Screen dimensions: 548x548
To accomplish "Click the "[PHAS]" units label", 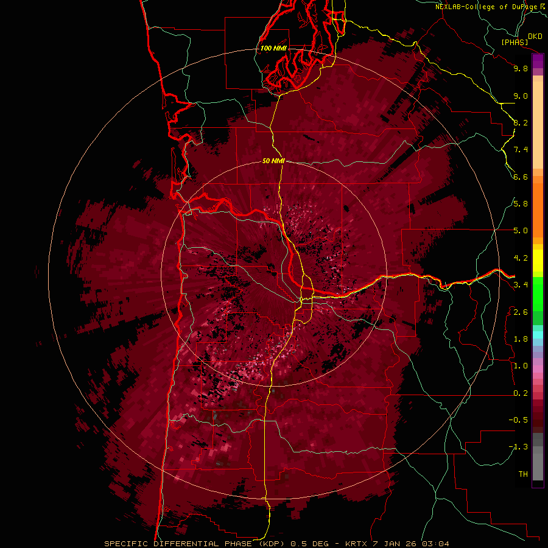I will coord(515,42).
